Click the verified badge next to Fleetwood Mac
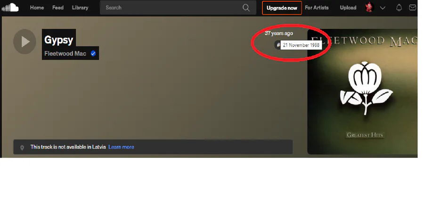The width and height of the screenshot is (424, 215). pos(93,54)
